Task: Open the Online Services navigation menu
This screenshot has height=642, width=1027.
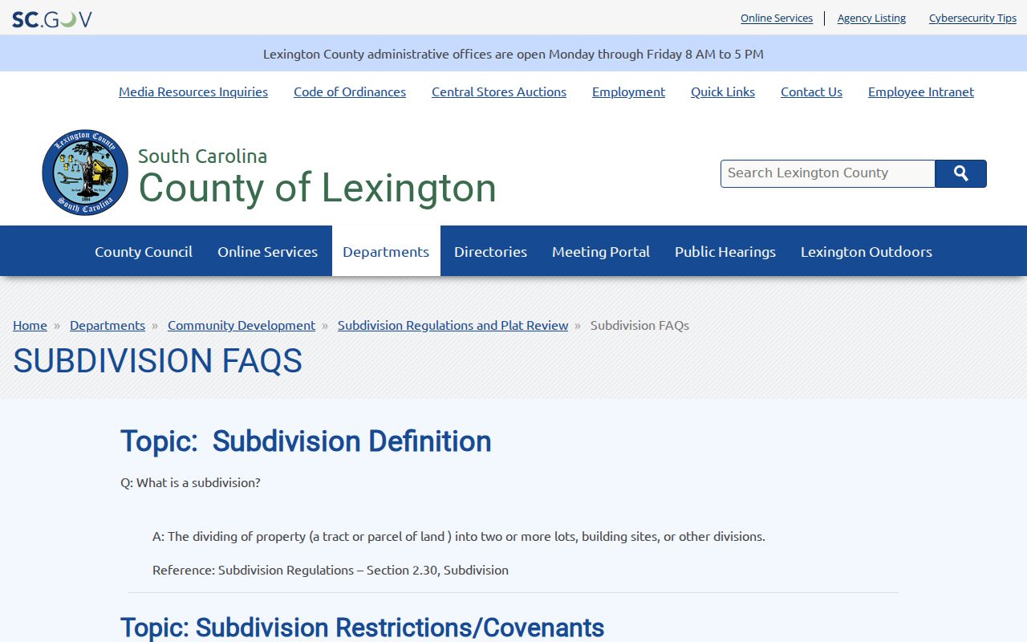Action: click(x=267, y=251)
